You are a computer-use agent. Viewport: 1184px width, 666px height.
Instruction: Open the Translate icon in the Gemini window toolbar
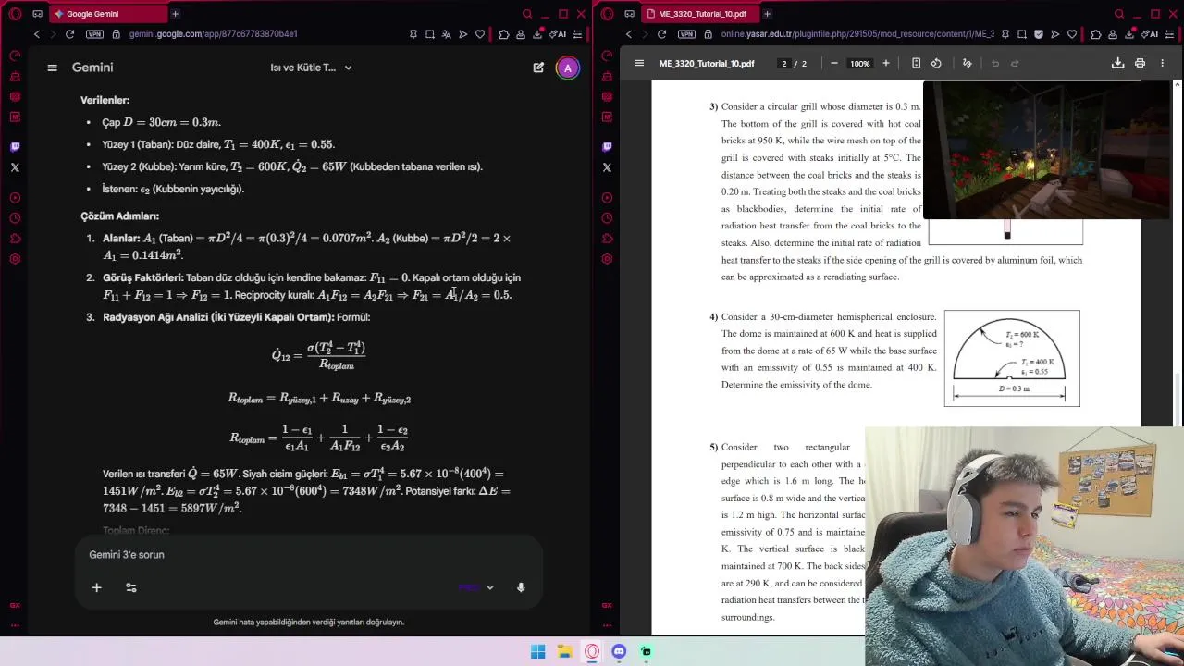tap(447, 34)
